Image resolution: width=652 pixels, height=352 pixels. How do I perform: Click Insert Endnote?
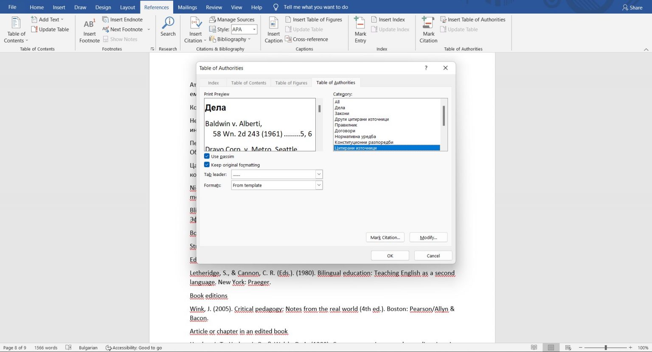(123, 20)
